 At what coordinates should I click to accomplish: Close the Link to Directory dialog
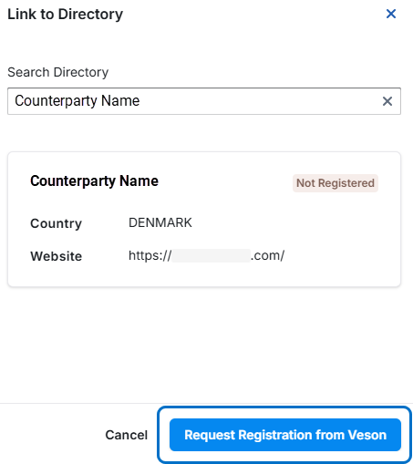391,14
